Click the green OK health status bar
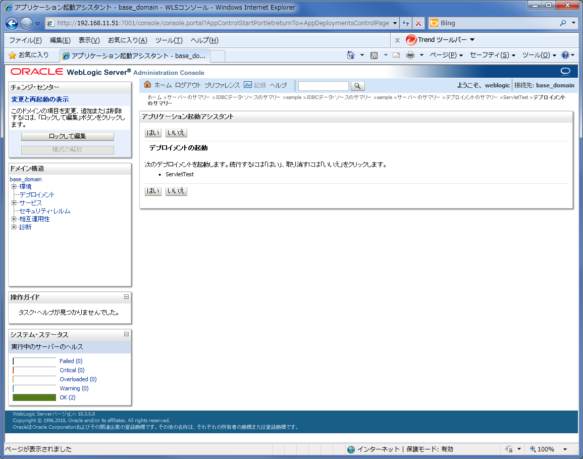The image size is (583, 459). coord(34,397)
